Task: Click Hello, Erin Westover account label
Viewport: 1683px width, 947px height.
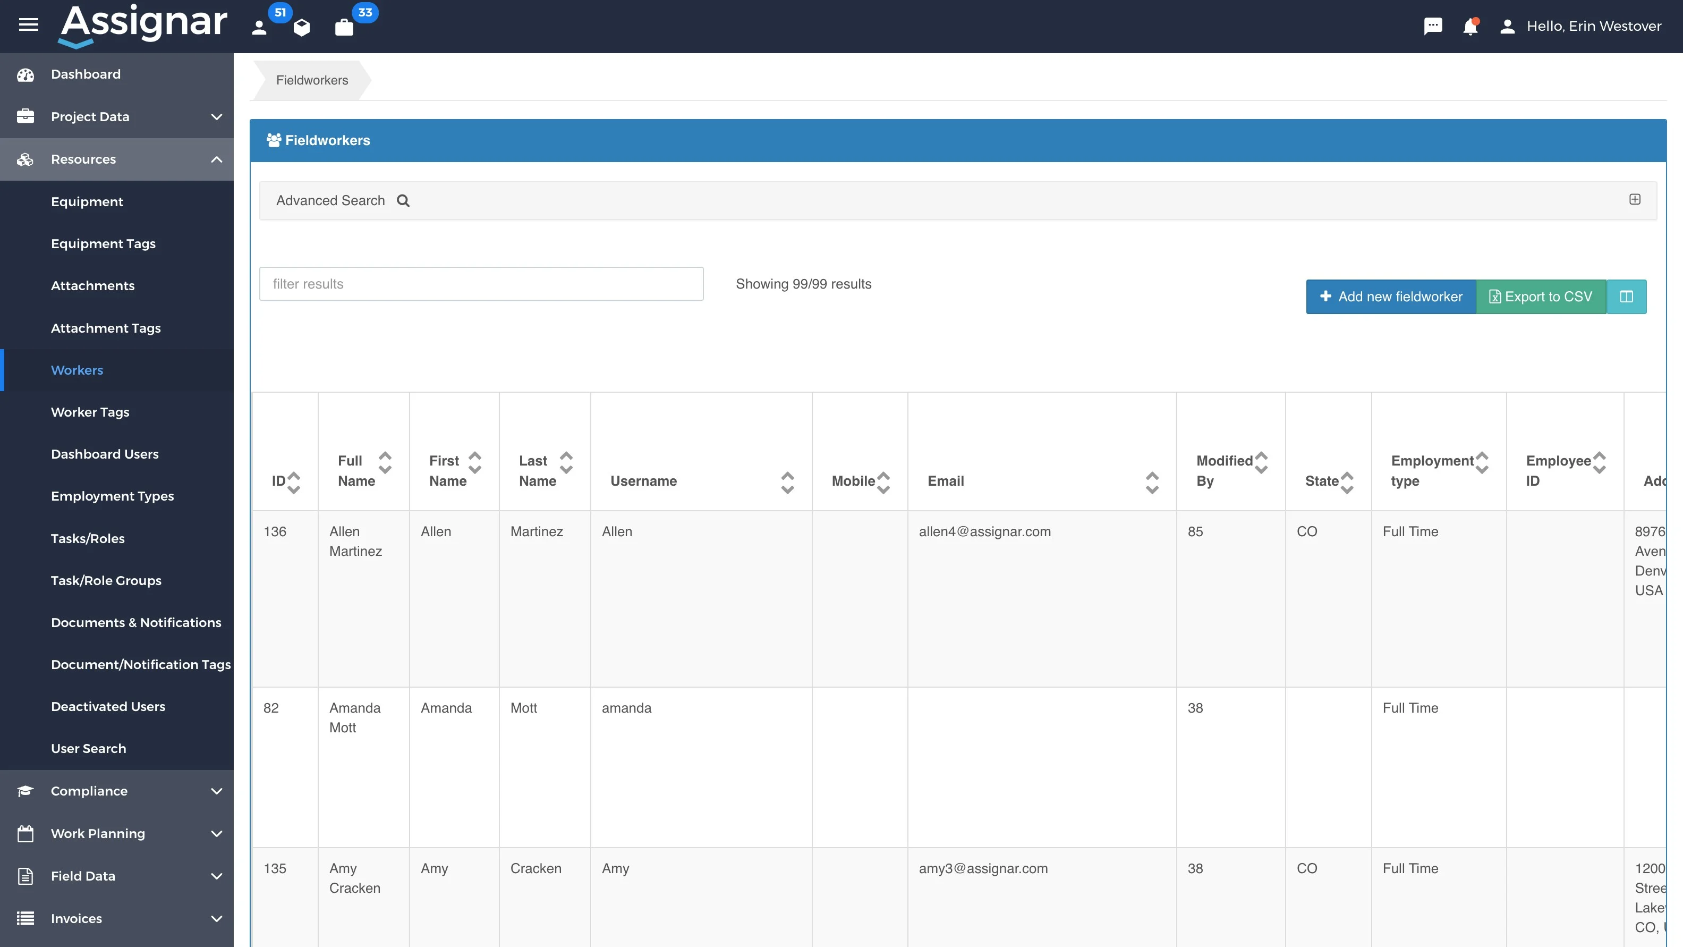Action: tap(1594, 26)
